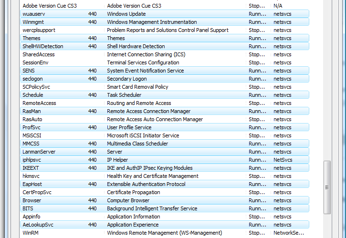Select the IKEEXT service row
Screen dimensions: 346x238
[x=164, y=168]
